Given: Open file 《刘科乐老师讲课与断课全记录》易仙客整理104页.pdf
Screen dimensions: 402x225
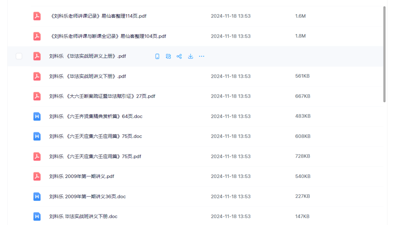Looking at the screenshot, I should (108, 36).
